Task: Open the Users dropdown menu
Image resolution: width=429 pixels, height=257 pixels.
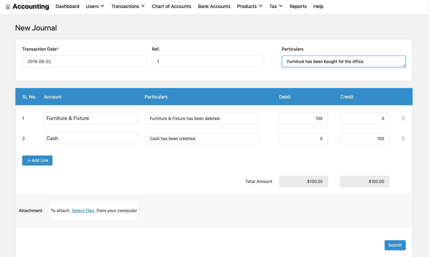Action: (x=95, y=6)
